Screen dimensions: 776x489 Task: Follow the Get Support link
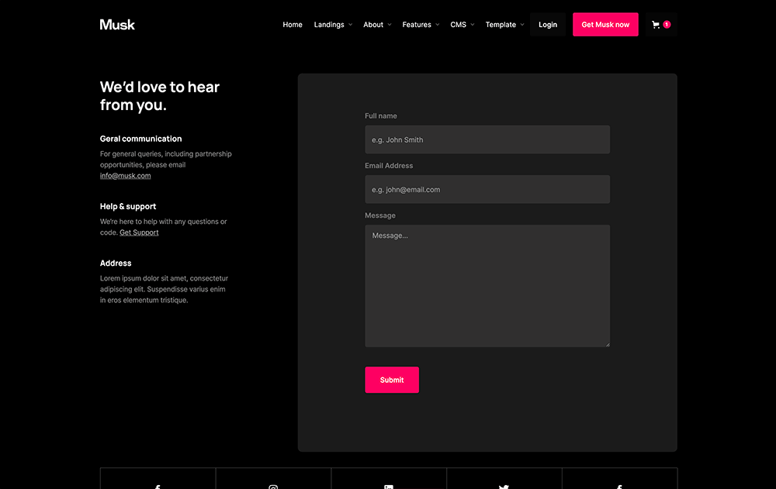[139, 232]
